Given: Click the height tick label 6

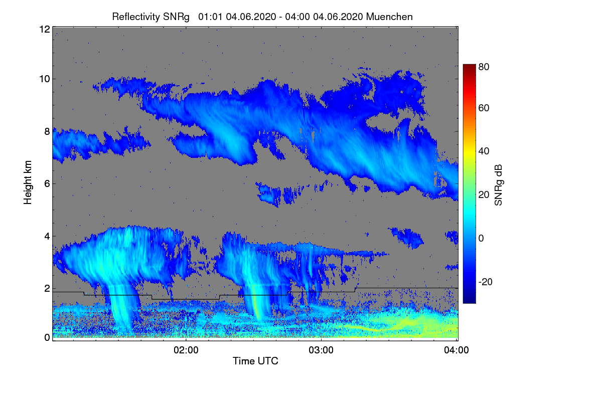Looking at the screenshot, I should coord(47,183).
